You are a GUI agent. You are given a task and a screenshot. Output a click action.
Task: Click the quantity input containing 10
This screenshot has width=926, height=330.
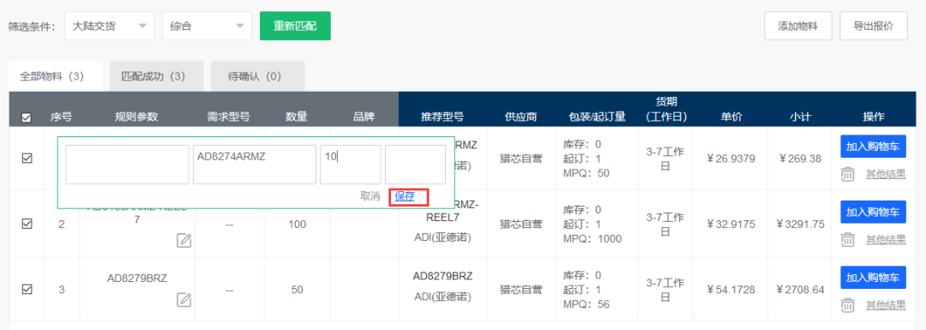click(x=351, y=165)
